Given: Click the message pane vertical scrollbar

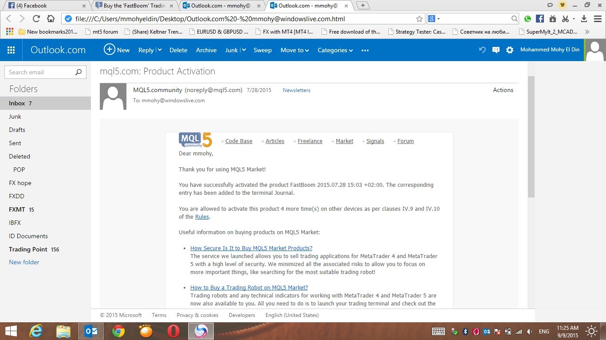Looking at the screenshot, I should click(531, 136).
